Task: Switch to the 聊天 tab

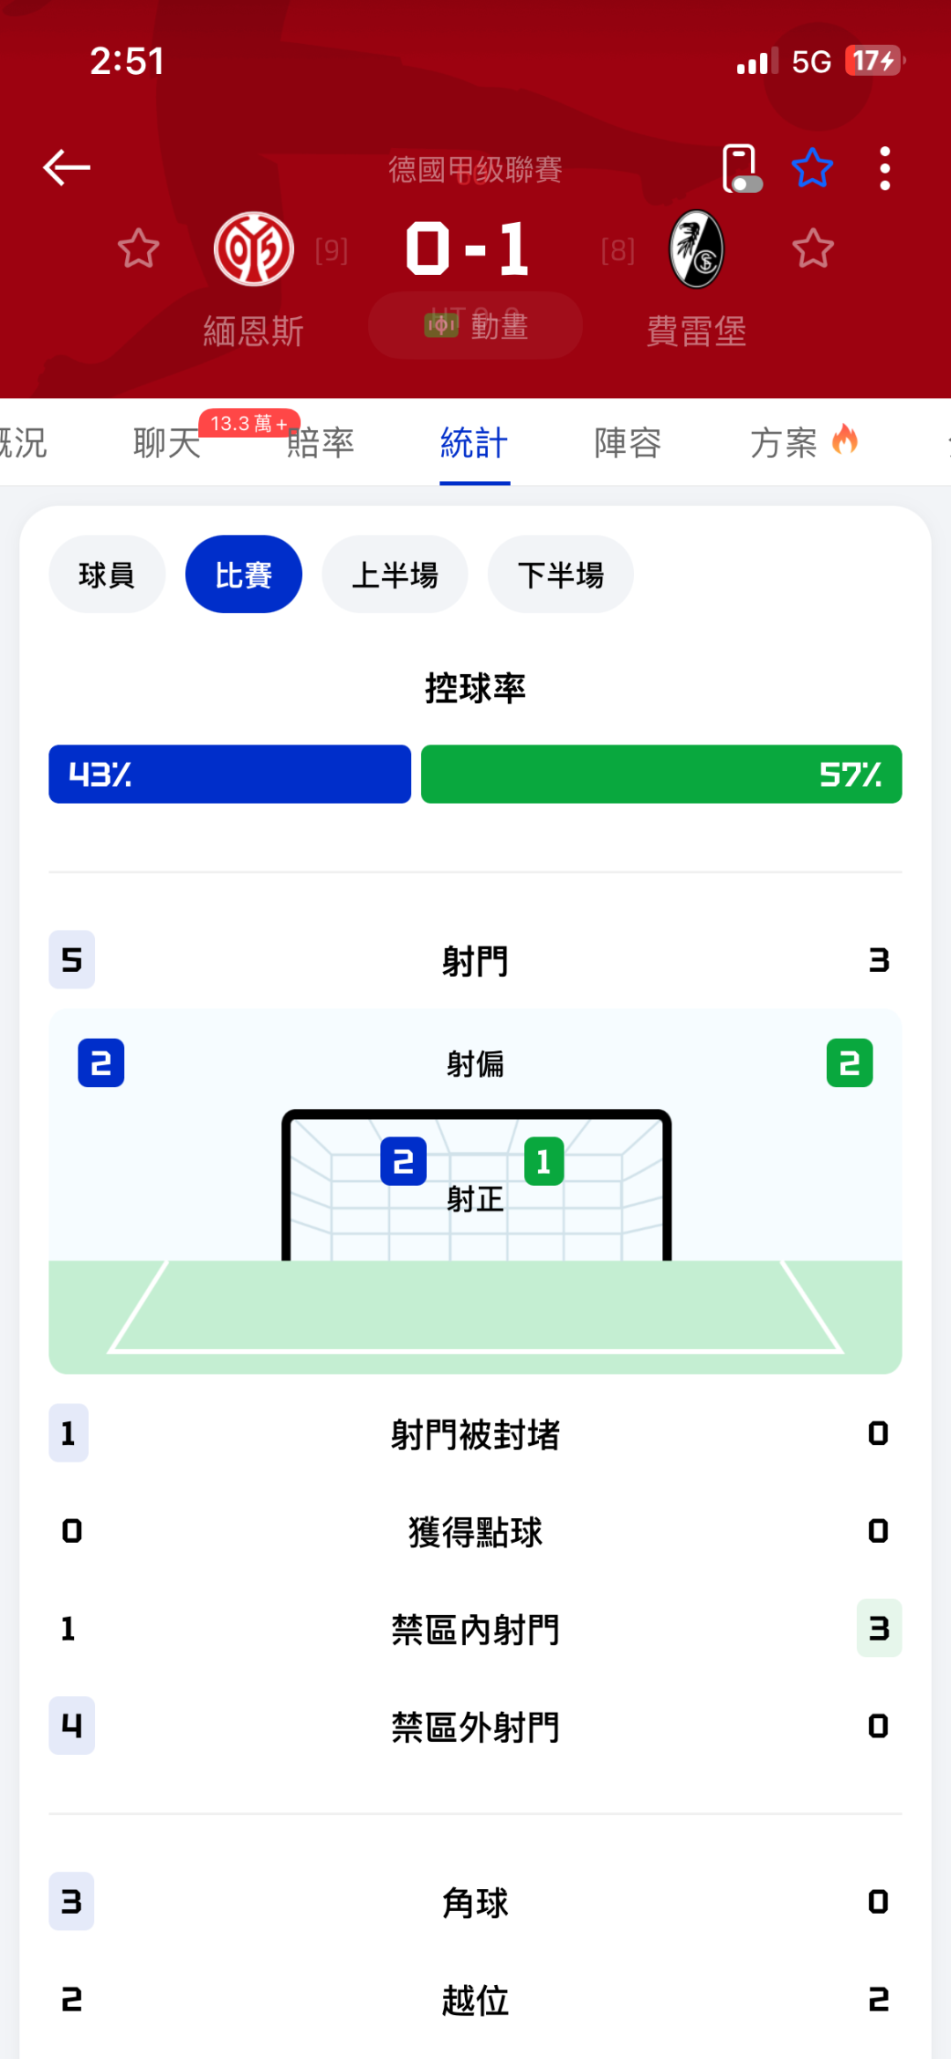Action: (x=167, y=442)
